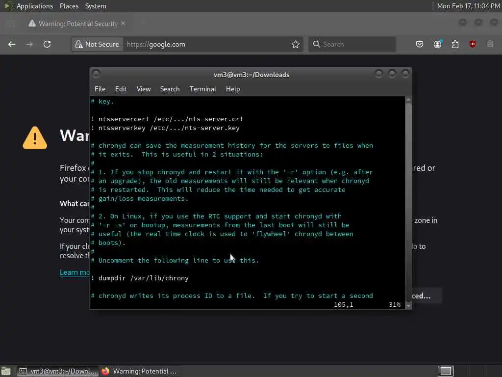Maximize the terminal window

(x=392, y=74)
